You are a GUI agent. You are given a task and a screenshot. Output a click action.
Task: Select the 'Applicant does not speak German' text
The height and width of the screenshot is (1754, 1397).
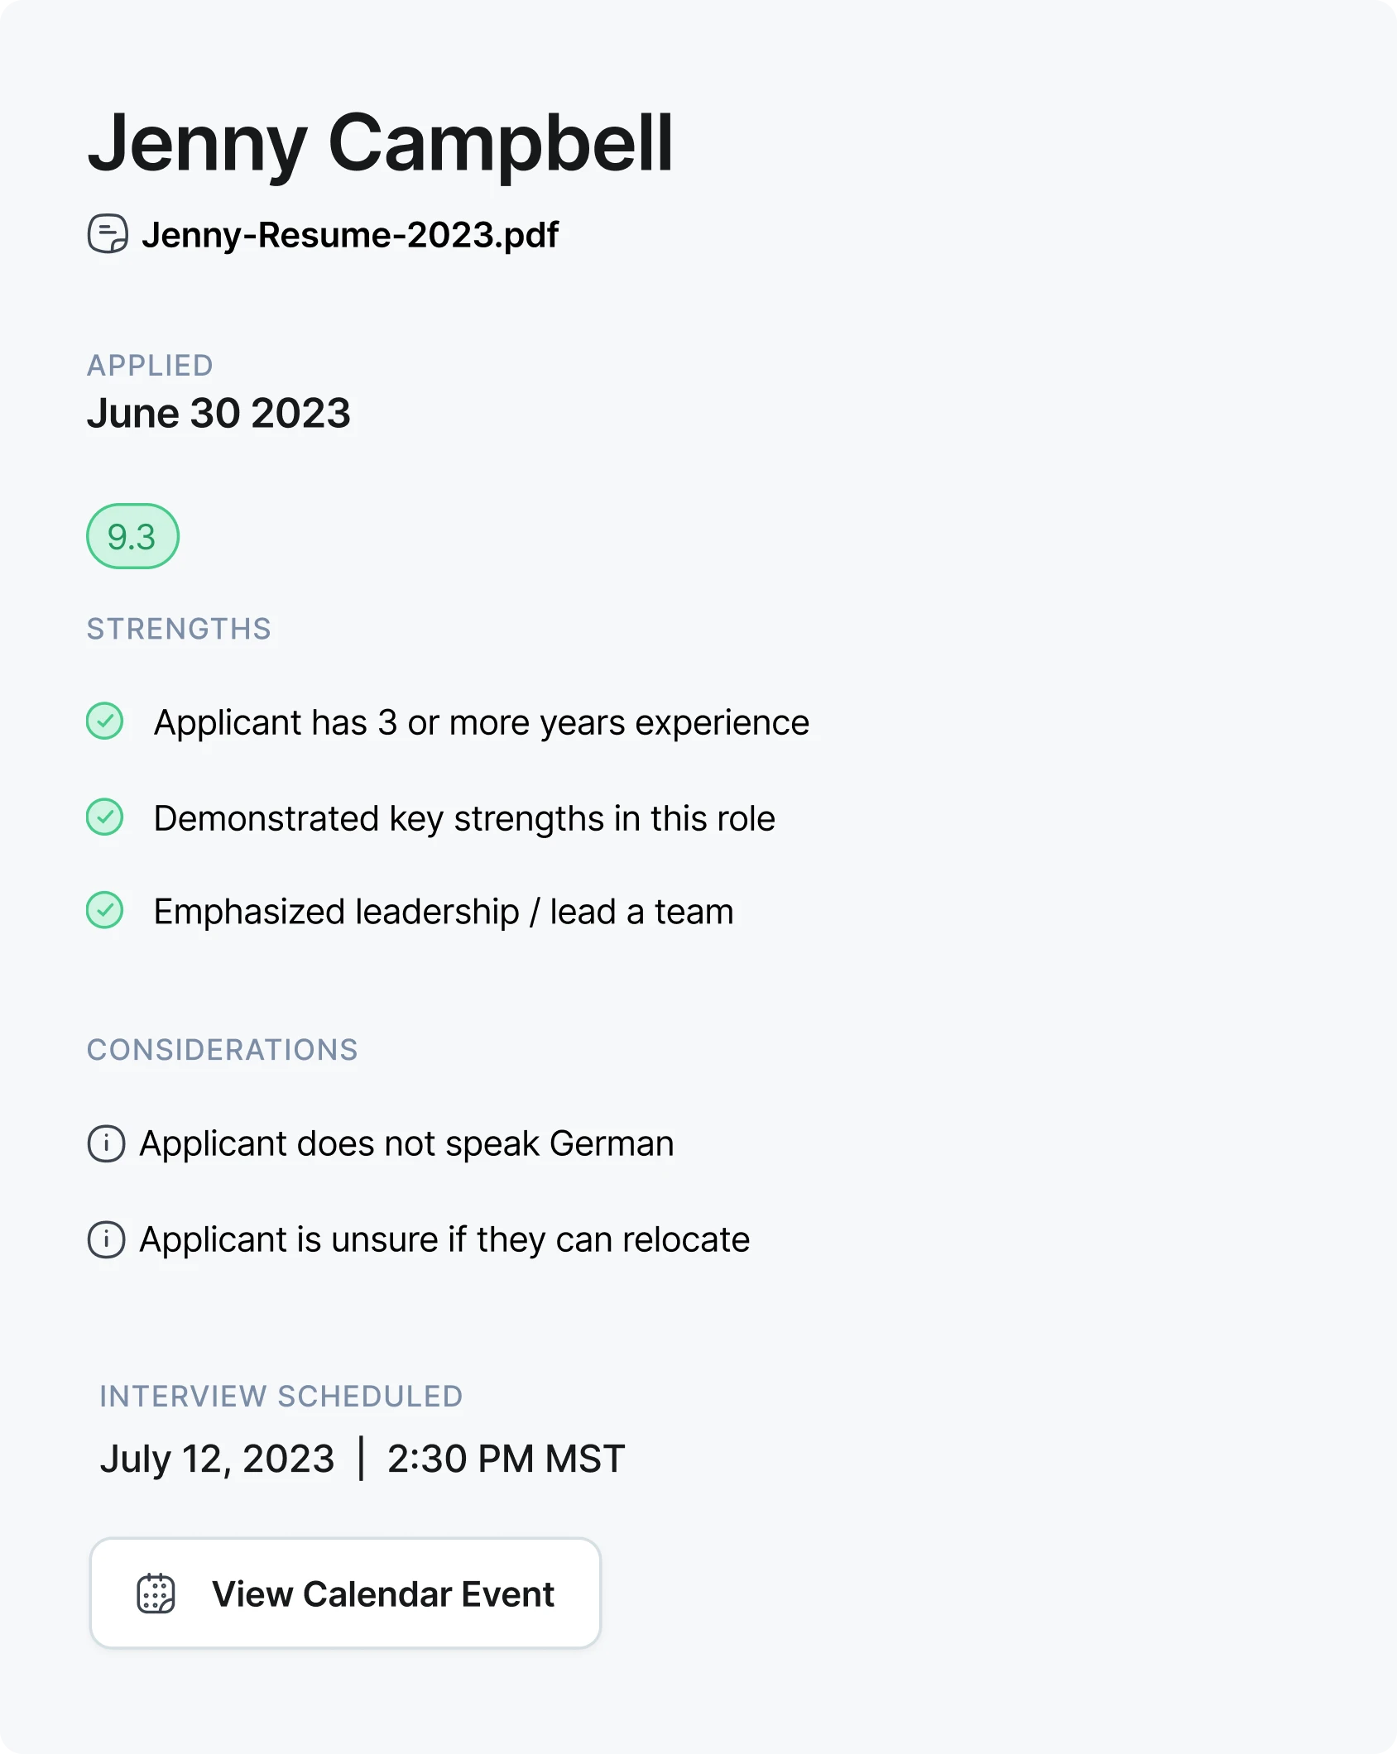(406, 1143)
